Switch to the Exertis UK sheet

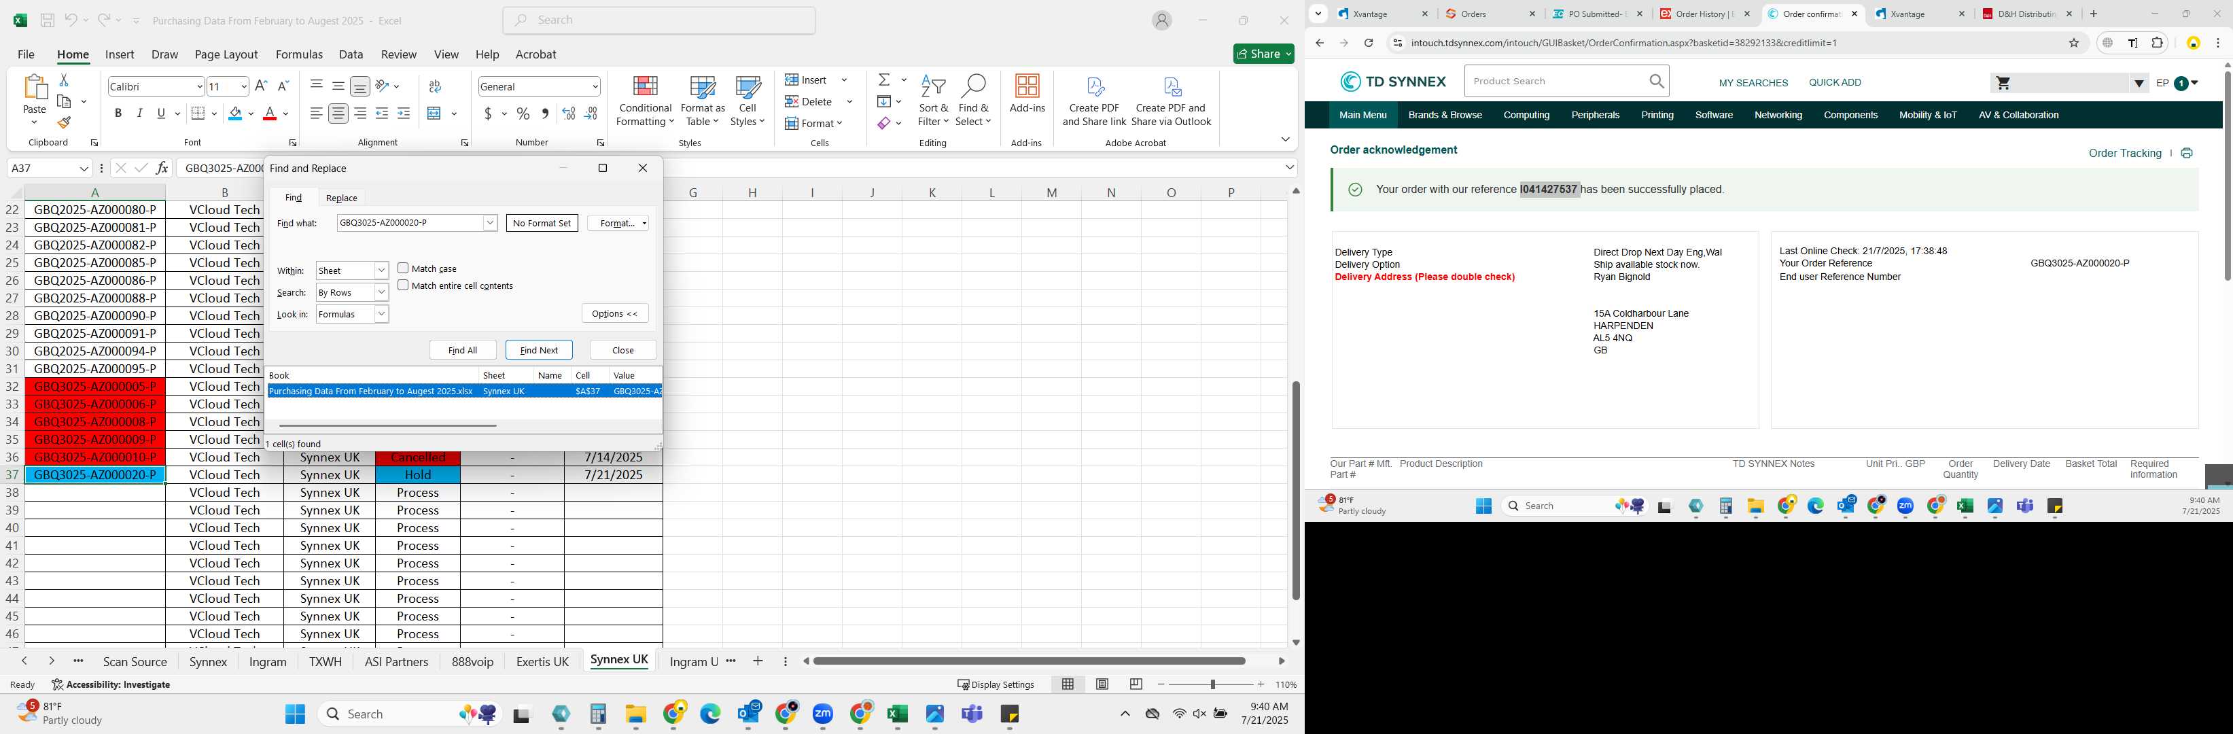tap(542, 661)
